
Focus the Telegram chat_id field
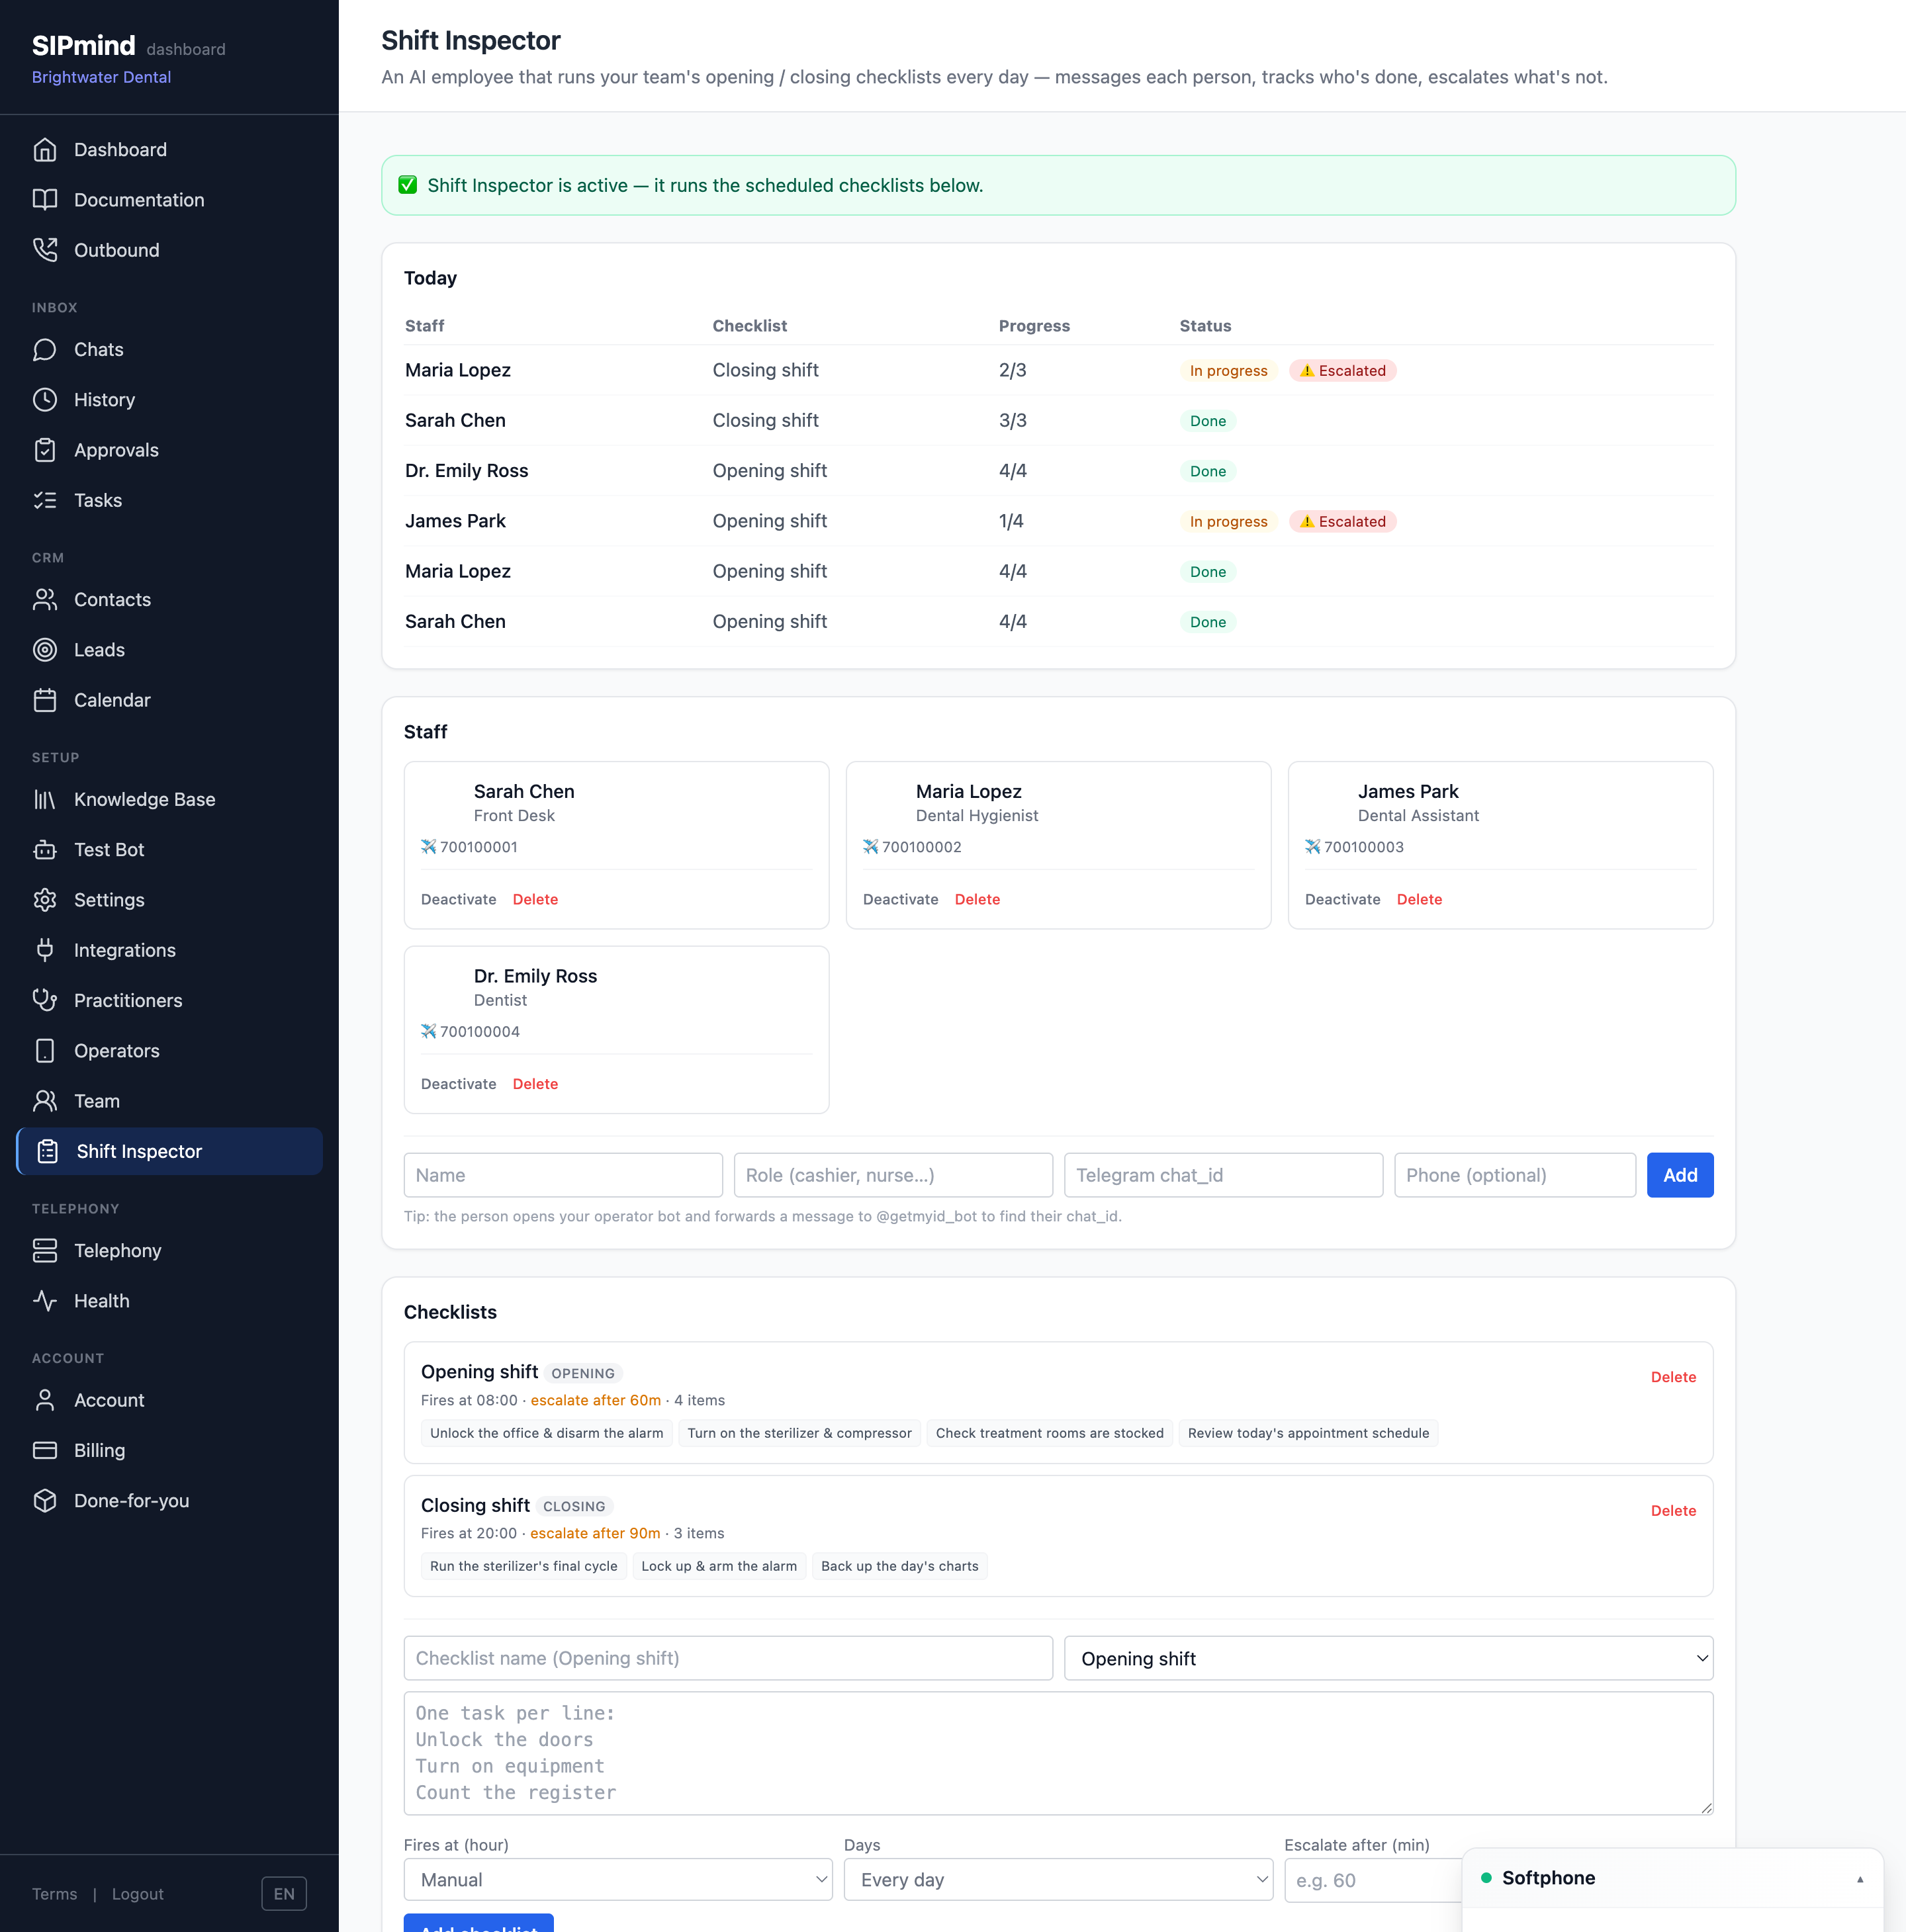pos(1223,1175)
